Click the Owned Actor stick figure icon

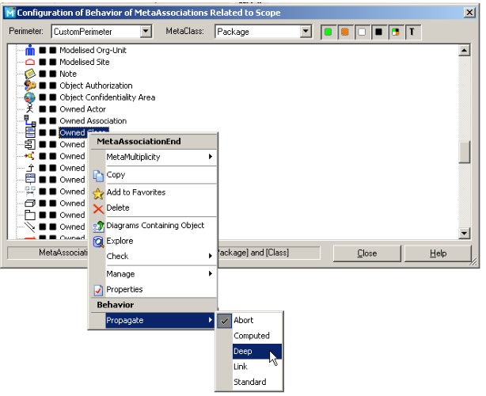click(30, 109)
